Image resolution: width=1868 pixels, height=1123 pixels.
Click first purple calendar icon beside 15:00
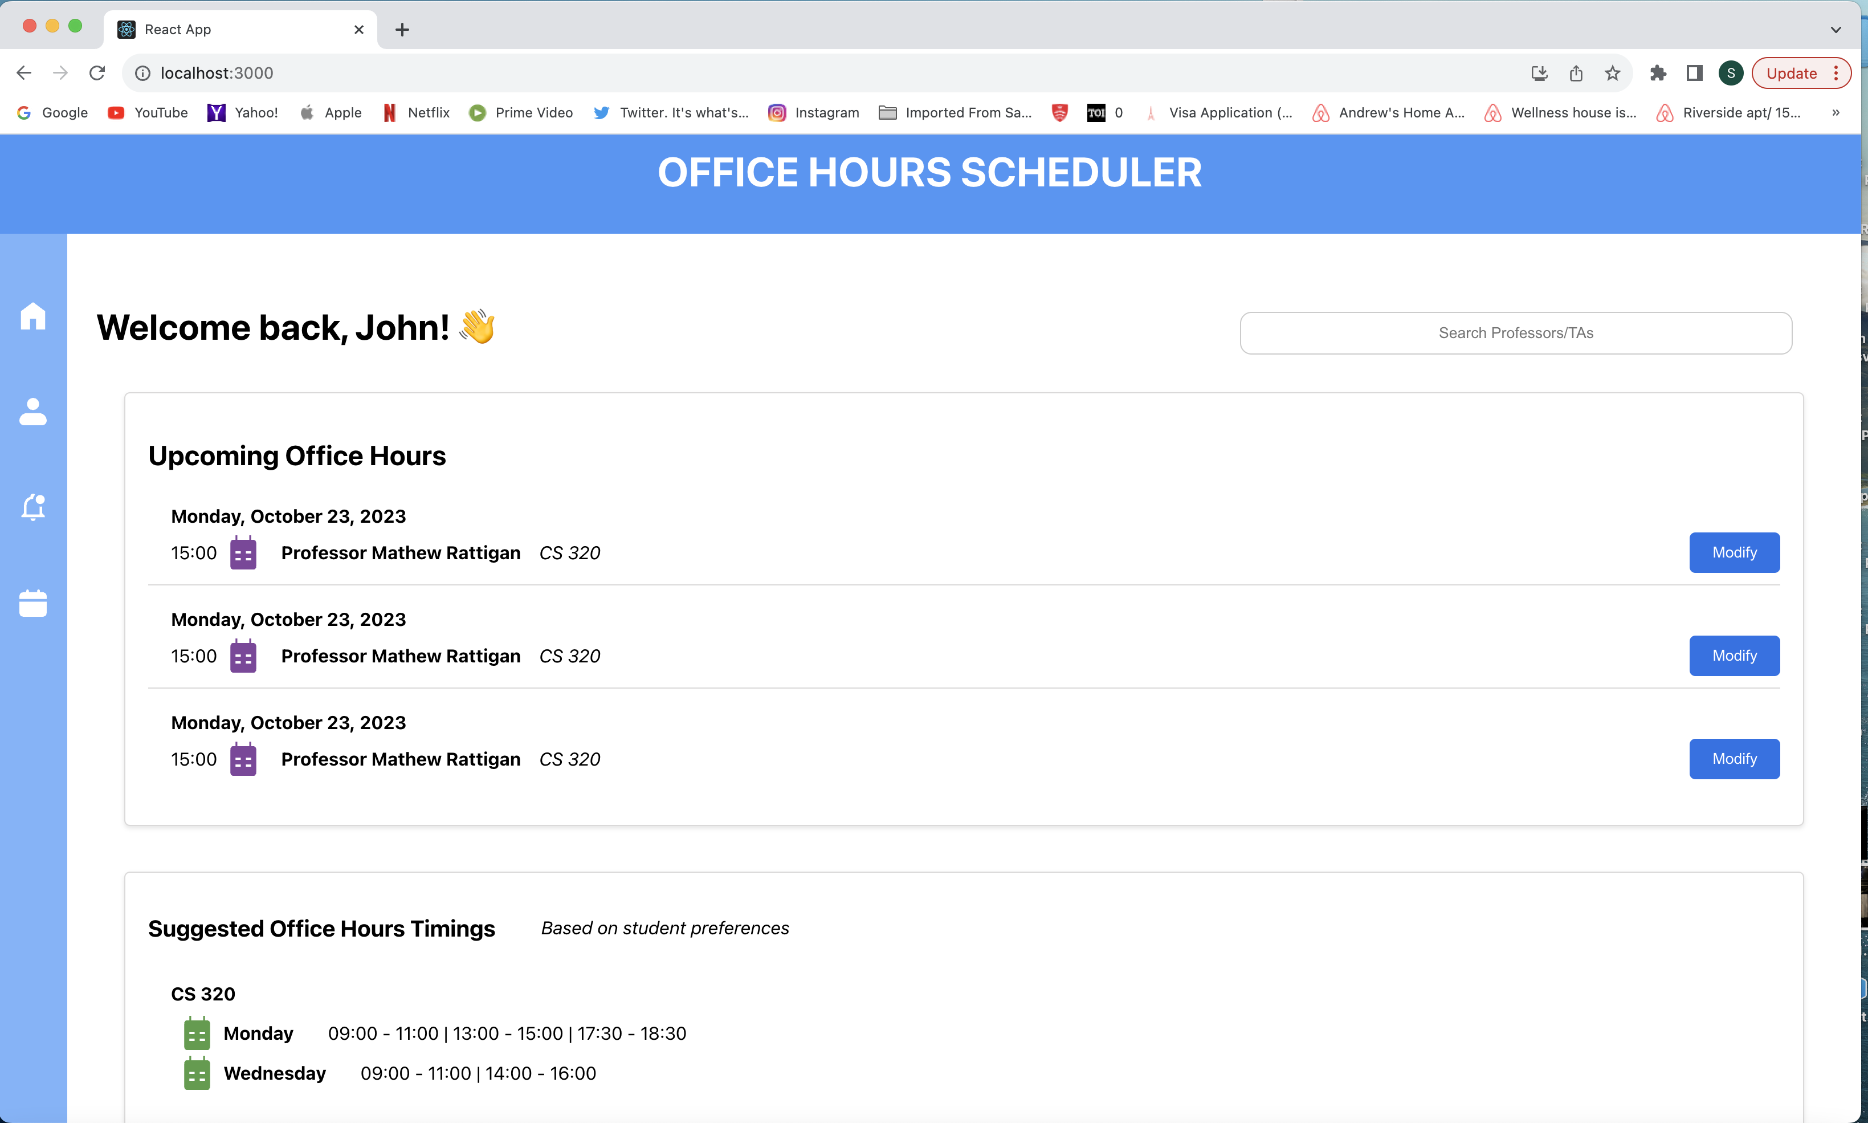tap(243, 553)
